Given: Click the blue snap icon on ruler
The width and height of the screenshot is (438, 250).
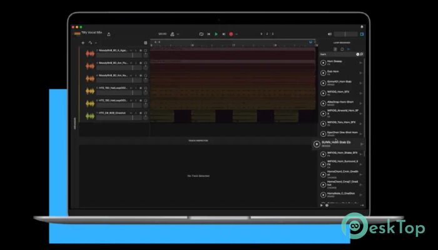Looking at the screenshot, I should tap(310, 42).
